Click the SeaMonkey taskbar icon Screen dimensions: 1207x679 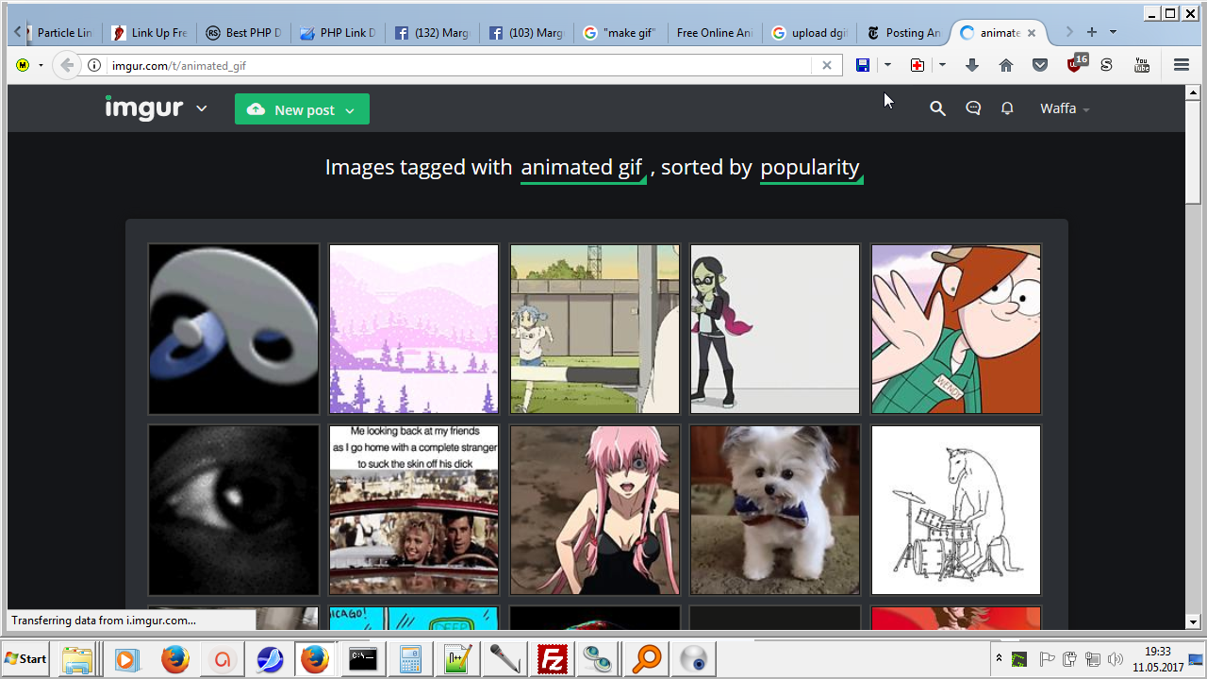(269, 659)
